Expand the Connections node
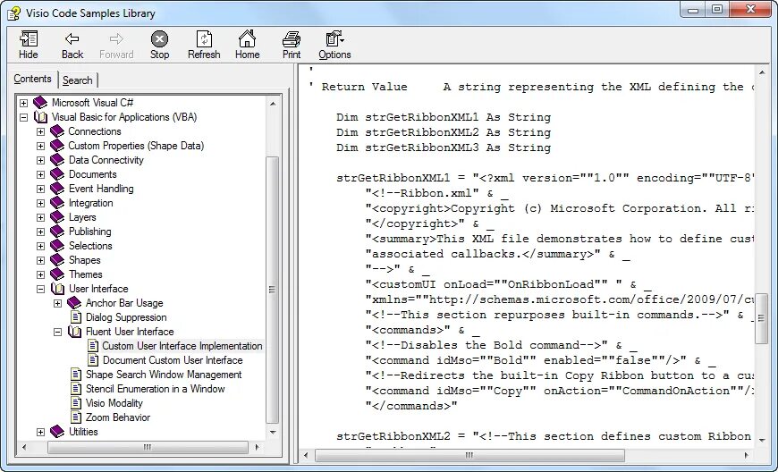The width and height of the screenshot is (778, 472). coord(40,132)
